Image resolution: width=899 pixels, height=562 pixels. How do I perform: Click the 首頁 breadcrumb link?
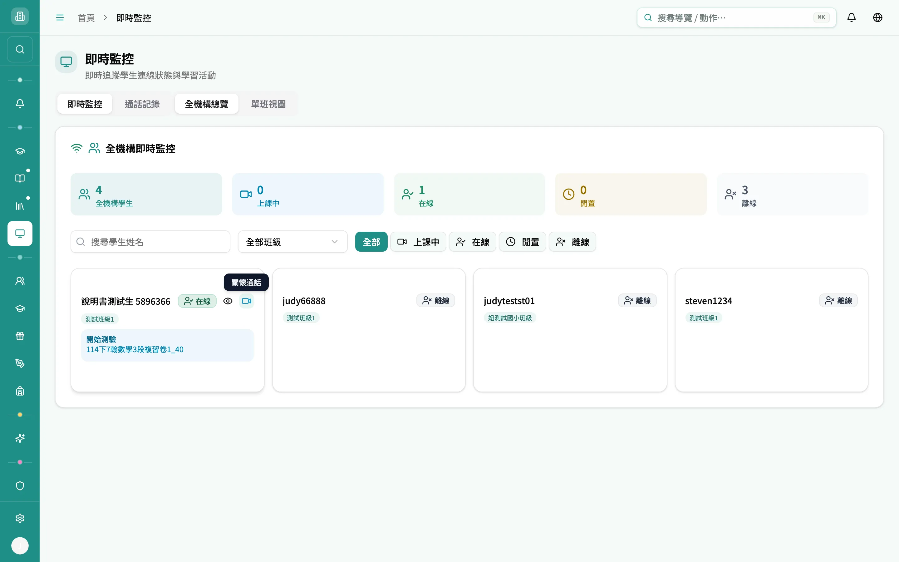[86, 18]
